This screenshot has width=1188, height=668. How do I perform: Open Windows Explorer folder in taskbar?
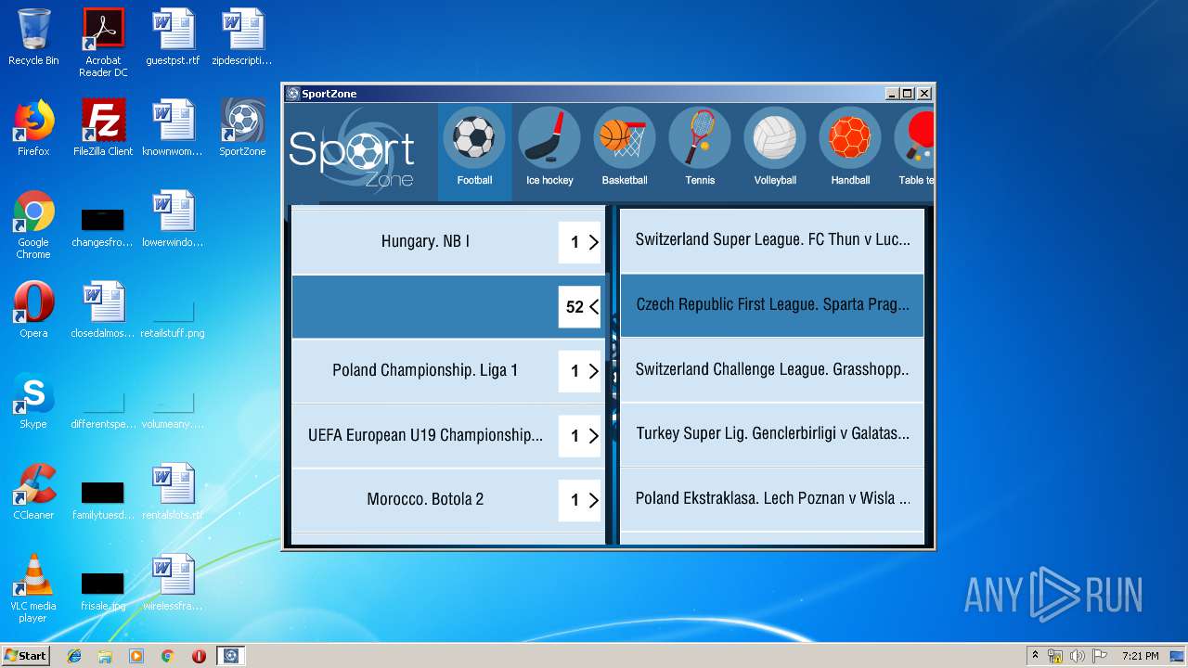105,656
